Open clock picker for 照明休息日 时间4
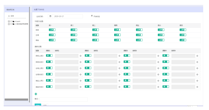209x110 pixels. (197, 62)
